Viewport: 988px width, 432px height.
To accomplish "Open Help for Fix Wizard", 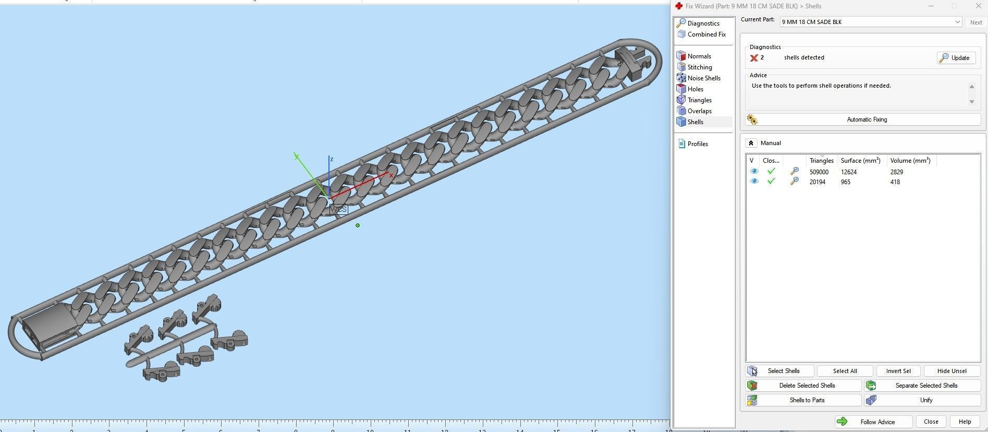I will point(965,422).
